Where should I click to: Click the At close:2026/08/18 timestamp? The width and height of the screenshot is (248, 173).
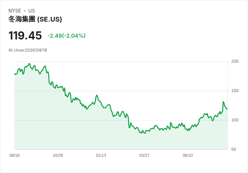click(x=28, y=50)
